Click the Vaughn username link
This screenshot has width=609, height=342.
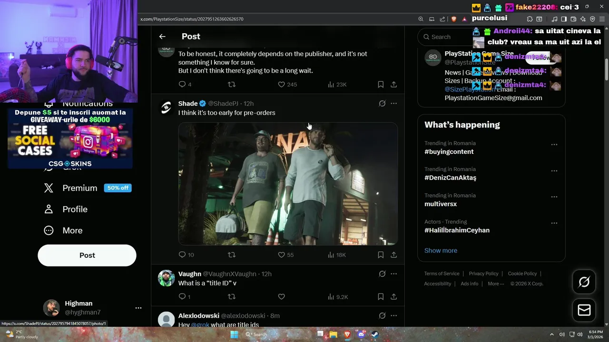190,274
